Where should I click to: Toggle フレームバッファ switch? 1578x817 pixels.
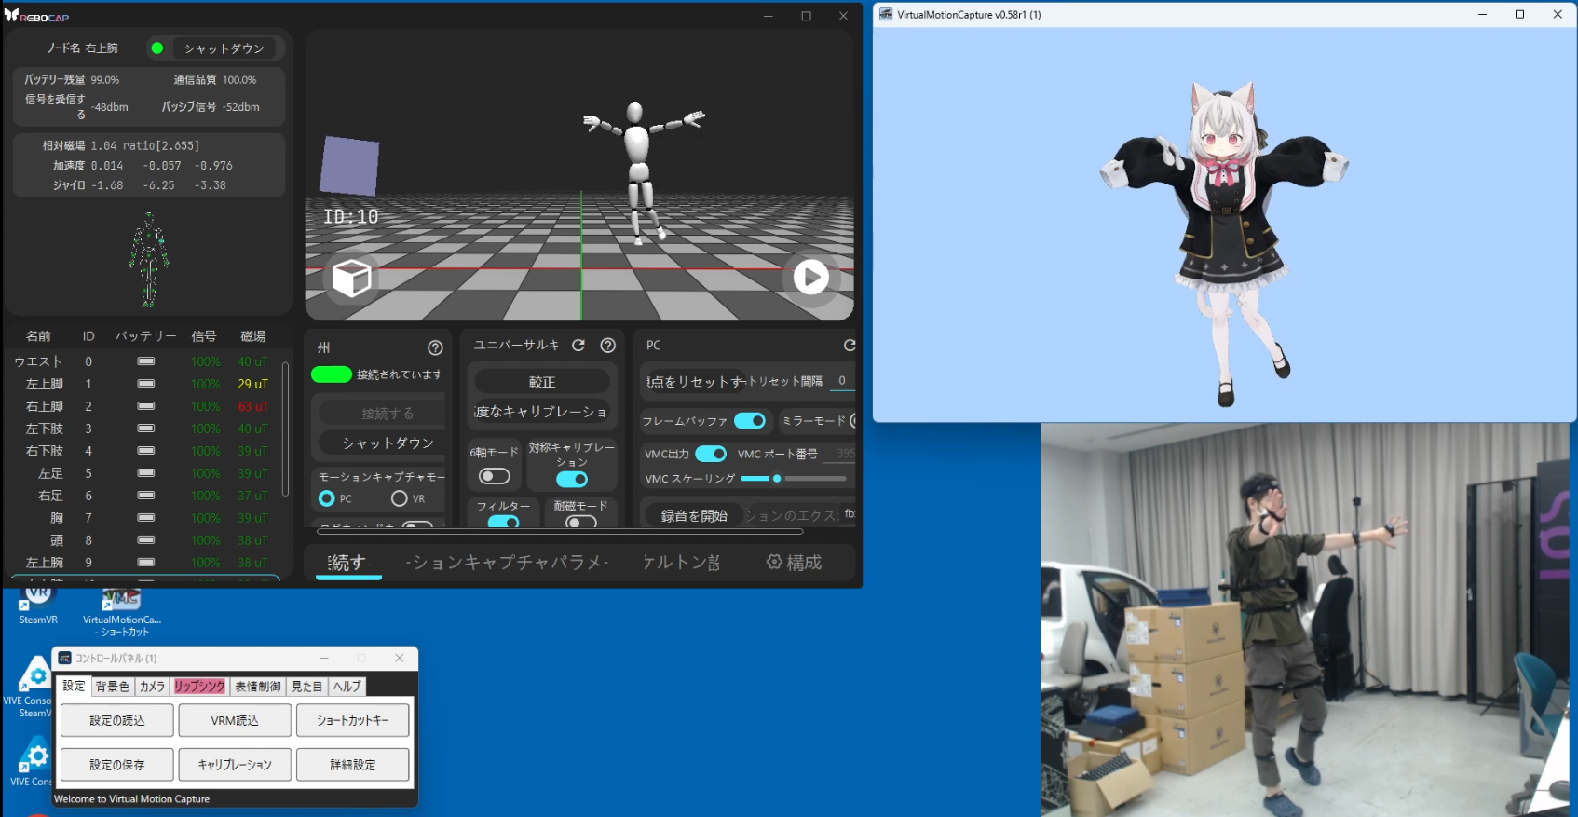(x=750, y=421)
